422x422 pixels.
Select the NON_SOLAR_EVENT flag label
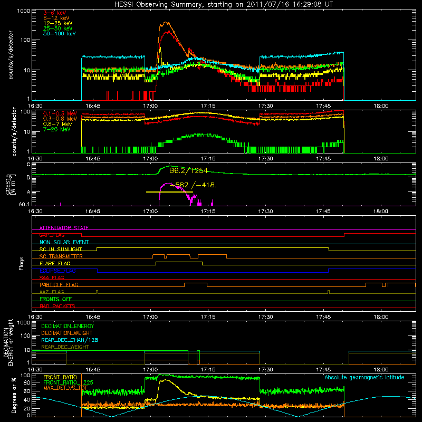(x=64, y=242)
